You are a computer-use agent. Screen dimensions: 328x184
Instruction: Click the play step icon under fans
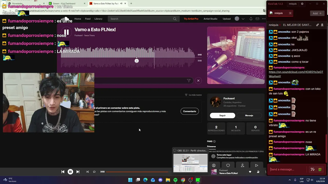click(257, 166)
